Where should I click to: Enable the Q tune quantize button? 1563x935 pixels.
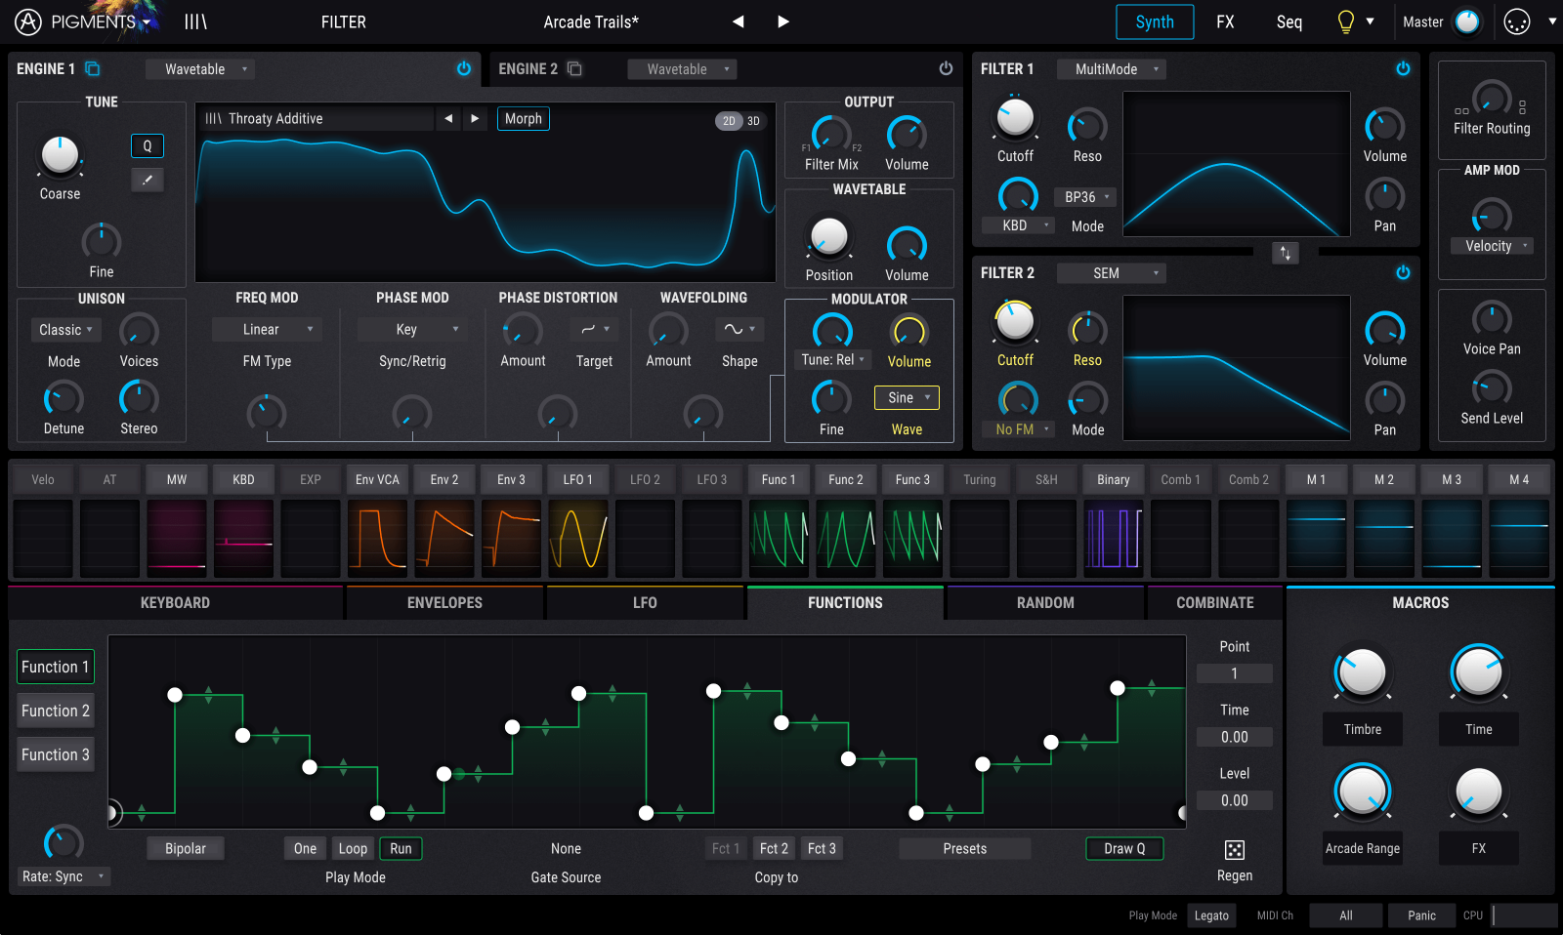point(148,145)
